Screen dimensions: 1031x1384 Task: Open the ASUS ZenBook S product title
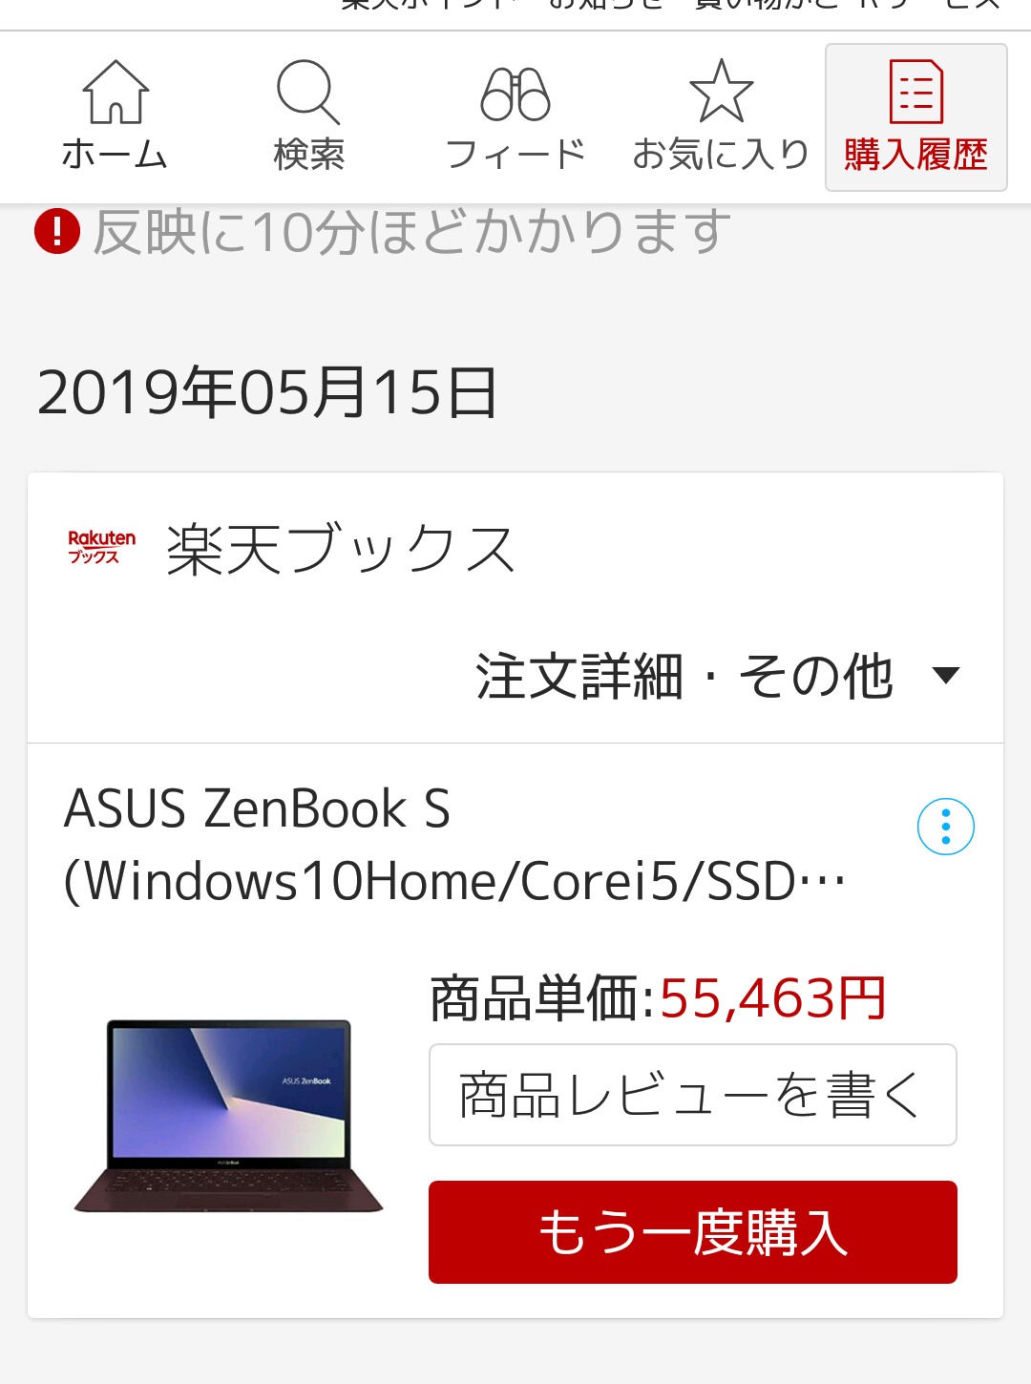pyautogui.click(x=454, y=845)
